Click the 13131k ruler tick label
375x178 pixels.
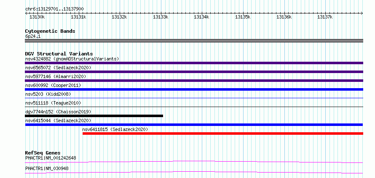coord(78,17)
